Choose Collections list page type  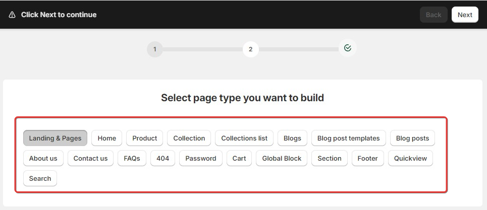tap(244, 138)
